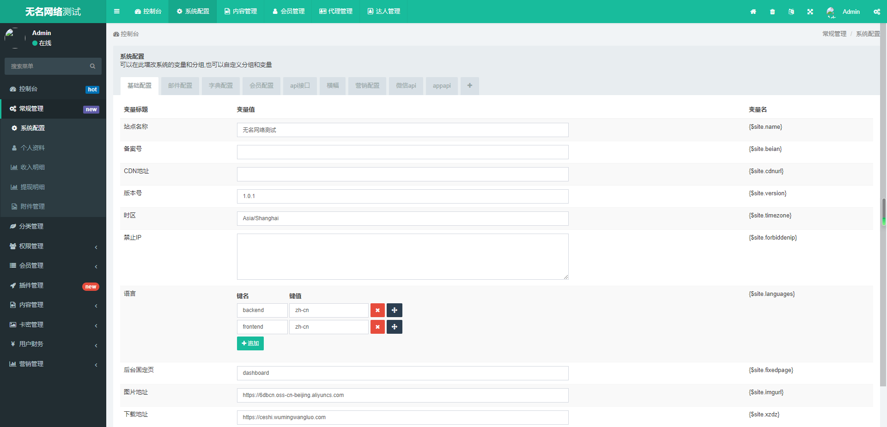This screenshot has height=427, width=887.
Task: Expand the 营销管理 sidebar menu
Action: pyautogui.click(x=53, y=364)
